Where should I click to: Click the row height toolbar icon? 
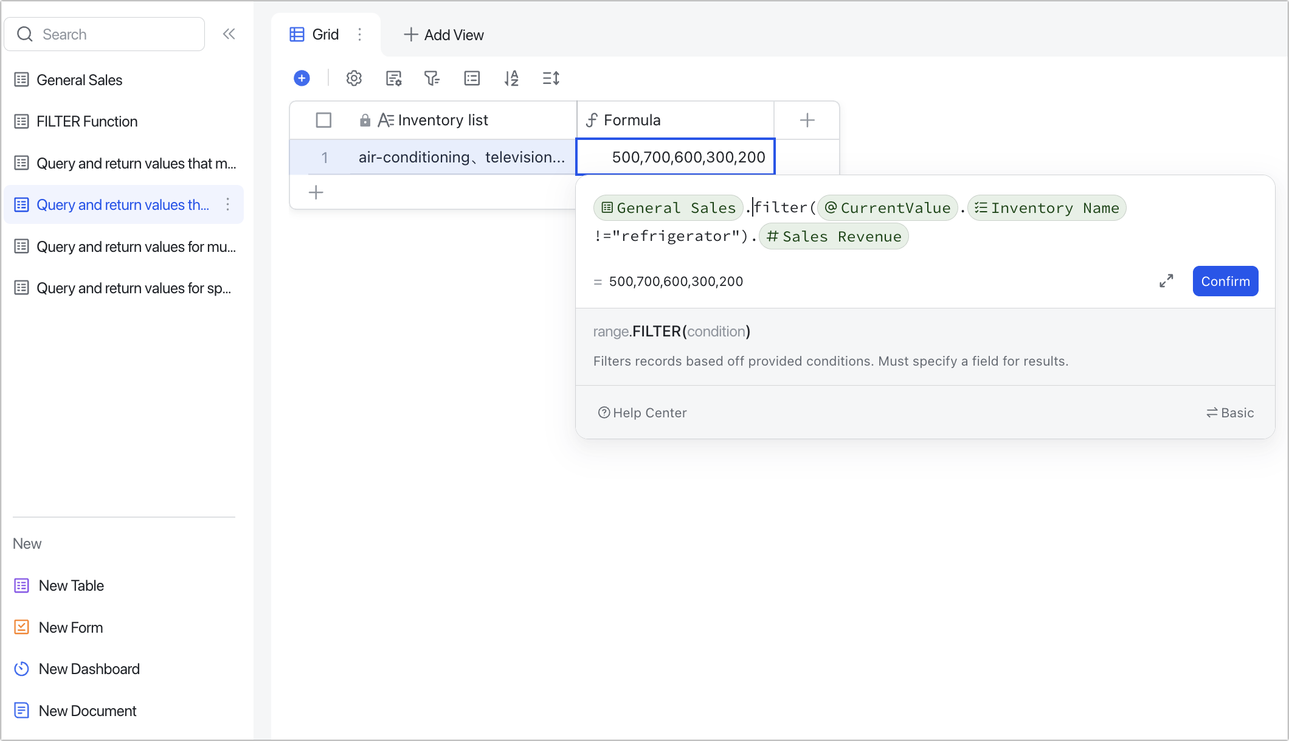point(551,78)
